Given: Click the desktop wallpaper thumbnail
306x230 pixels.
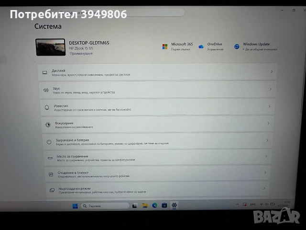Looking at the screenshot, I should (50, 47).
